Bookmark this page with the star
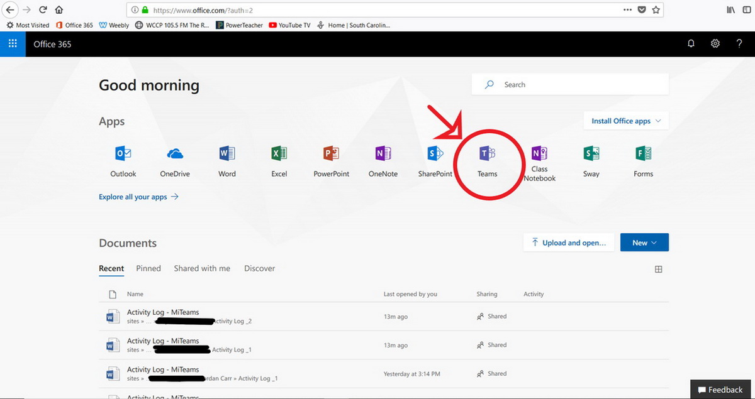This screenshot has width=755, height=399. tap(656, 10)
